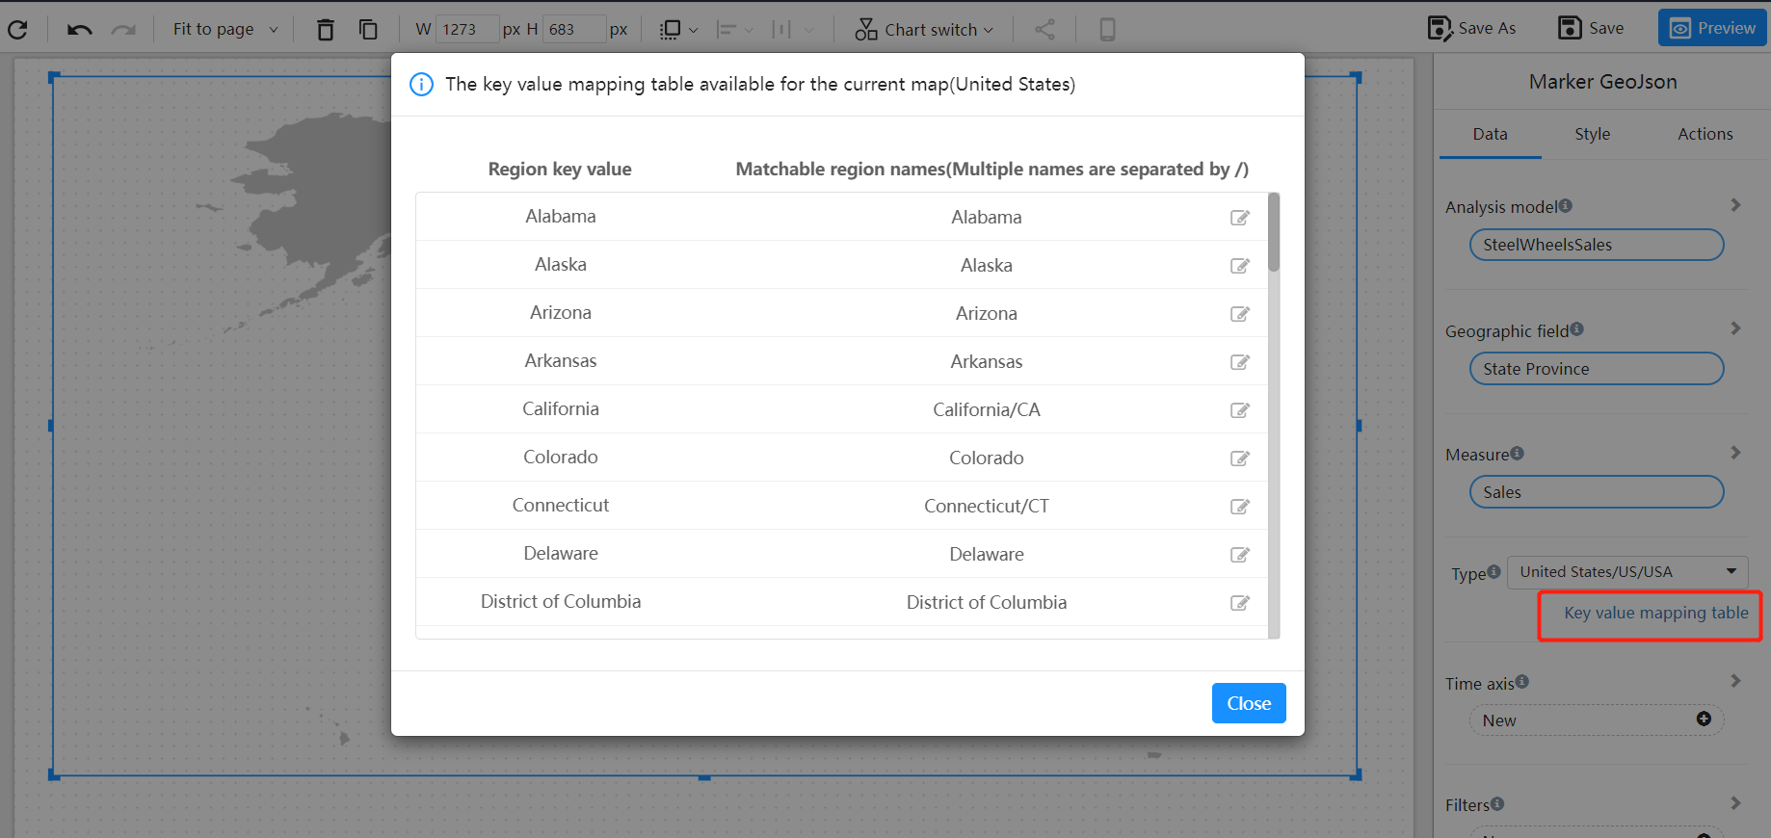The height and width of the screenshot is (838, 1771).
Task: Switch to the Data tab
Action: pyautogui.click(x=1490, y=134)
